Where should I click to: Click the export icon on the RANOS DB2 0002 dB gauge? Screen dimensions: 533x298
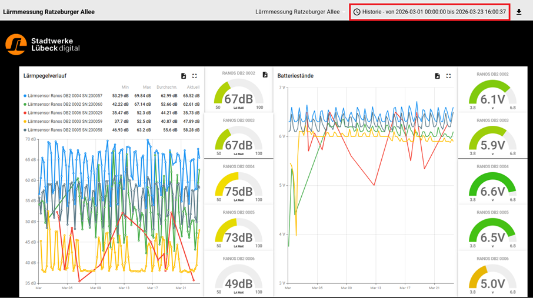[265, 75]
